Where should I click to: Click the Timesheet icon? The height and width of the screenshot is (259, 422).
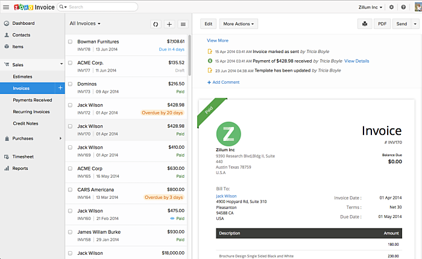pos(7,157)
